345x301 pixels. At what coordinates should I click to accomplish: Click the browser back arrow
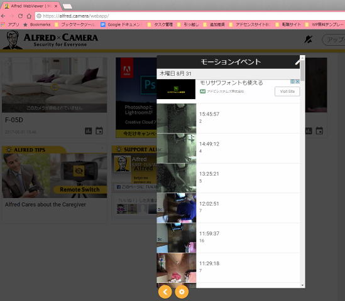click(x=3, y=16)
